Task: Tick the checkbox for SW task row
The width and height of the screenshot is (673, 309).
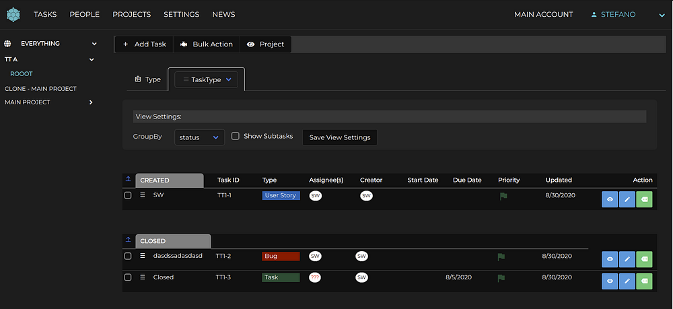Action: [x=128, y=195]
